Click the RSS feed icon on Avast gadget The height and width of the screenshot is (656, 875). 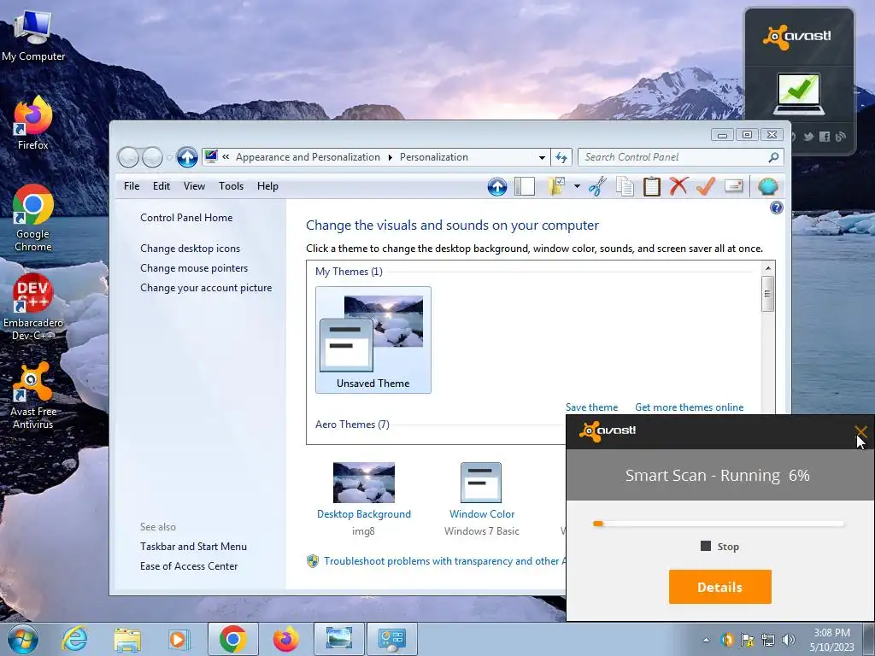[x=841, y=137]
